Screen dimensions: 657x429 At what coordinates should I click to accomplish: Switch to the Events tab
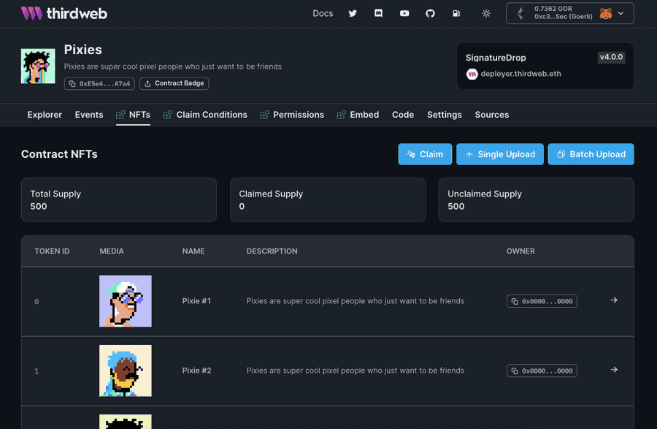(89, 115)
